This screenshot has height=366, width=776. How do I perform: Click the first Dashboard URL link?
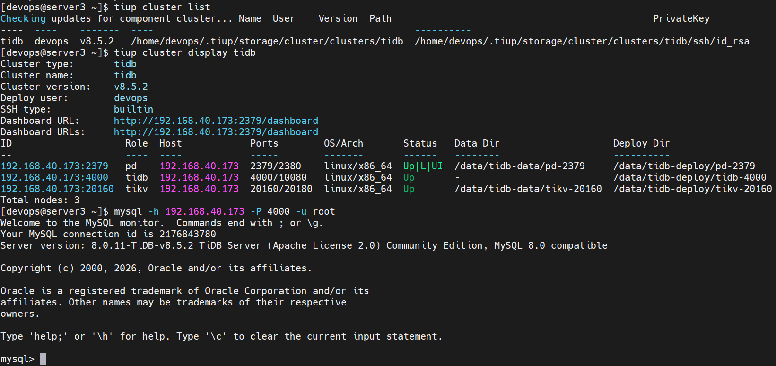(x=216, y=121)
